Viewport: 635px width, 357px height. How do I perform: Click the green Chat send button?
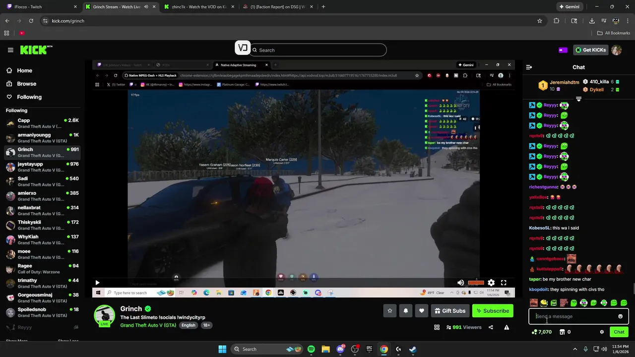(x=619, y=332)
